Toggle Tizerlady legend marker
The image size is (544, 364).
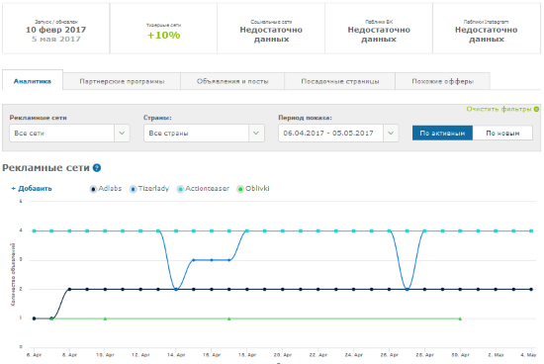point(133,189)
